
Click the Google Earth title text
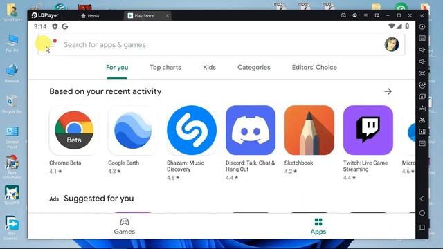(x=123, y=163)
